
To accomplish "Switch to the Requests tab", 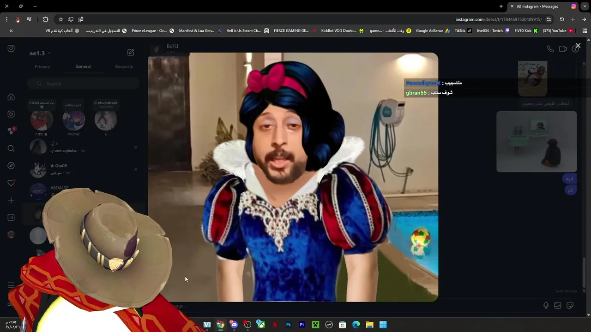I will pyautogui.click(x=124, y=66).
